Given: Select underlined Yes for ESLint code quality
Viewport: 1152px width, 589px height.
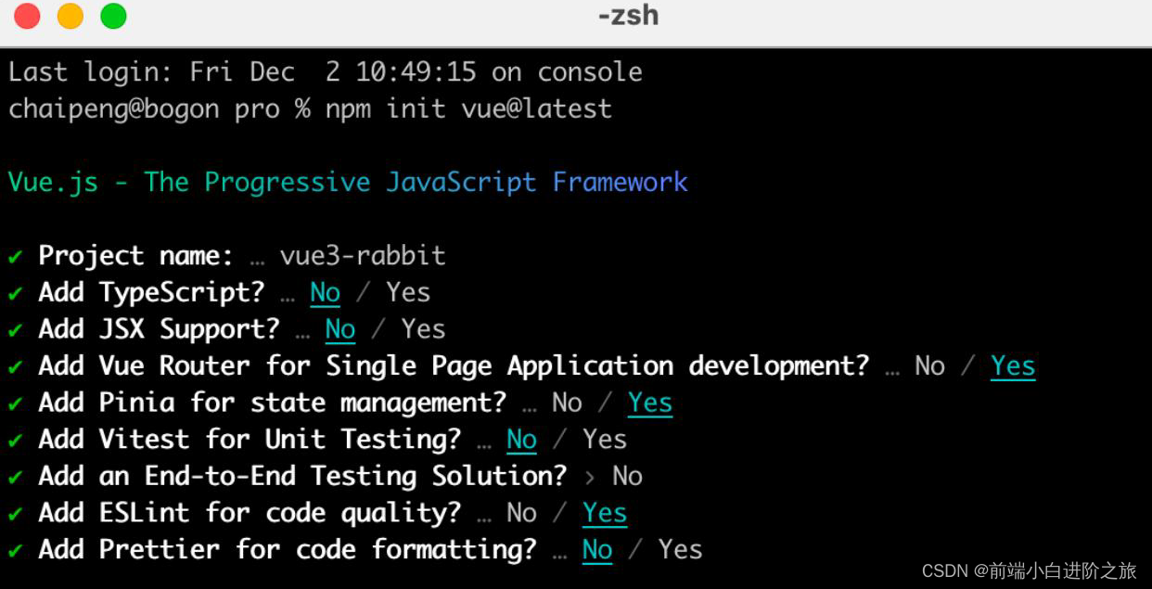Looking at the screenshot, I should [x=605, y=513].
